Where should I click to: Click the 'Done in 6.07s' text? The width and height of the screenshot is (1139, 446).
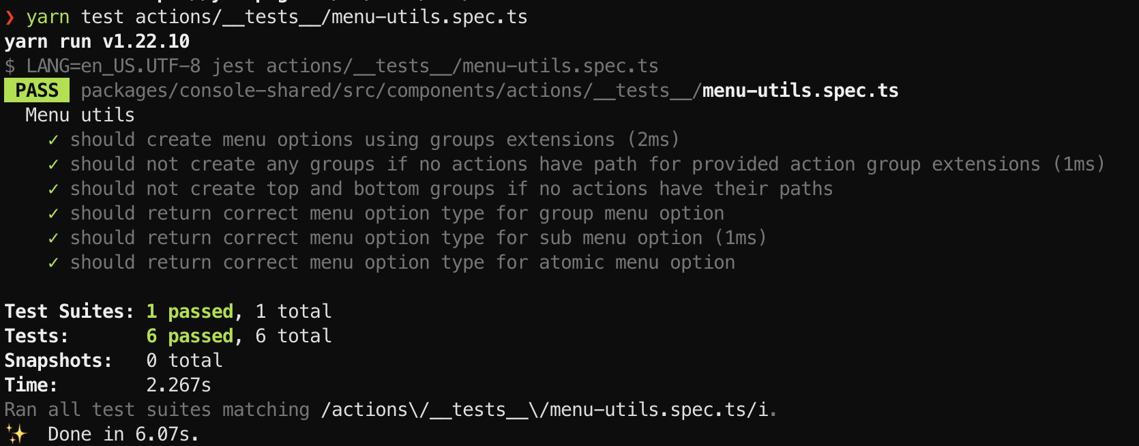(123, 434)
